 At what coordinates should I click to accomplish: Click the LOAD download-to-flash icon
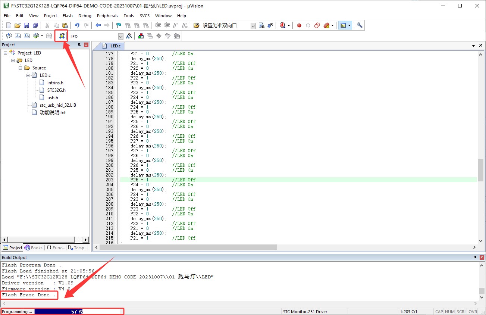pos(62,36)
